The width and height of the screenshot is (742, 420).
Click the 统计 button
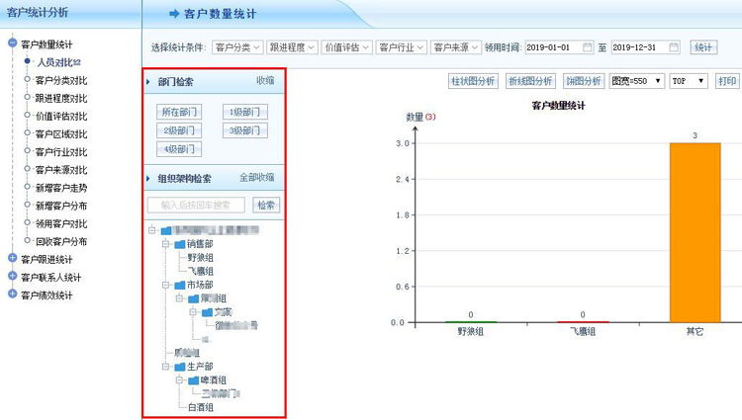click(x=703, y=47)
